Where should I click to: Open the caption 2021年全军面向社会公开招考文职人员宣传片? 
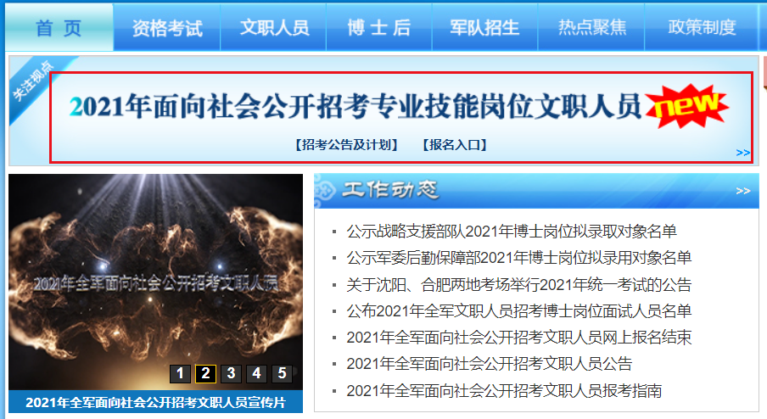[x=155, y=402]
